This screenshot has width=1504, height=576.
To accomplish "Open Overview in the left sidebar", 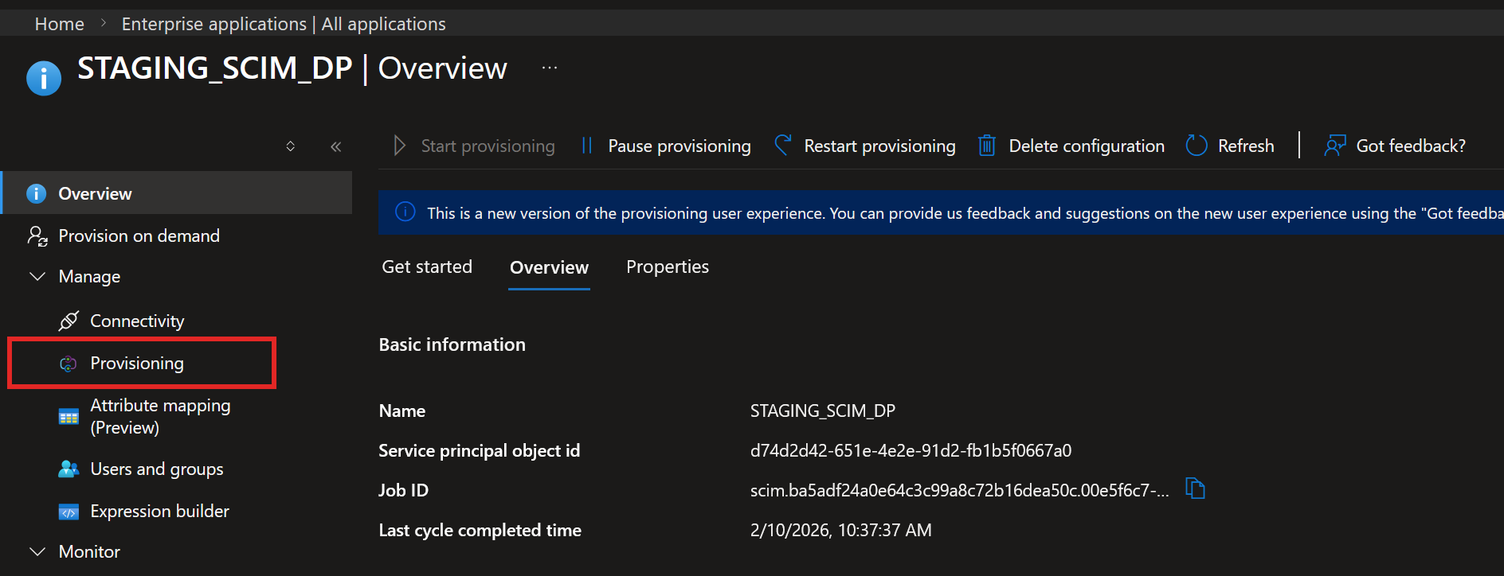I will click(x=177, y=193).
